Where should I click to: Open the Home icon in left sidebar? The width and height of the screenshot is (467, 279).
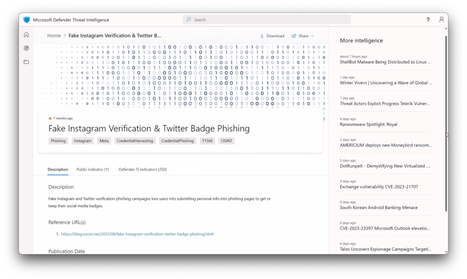[x=26, y=35]
